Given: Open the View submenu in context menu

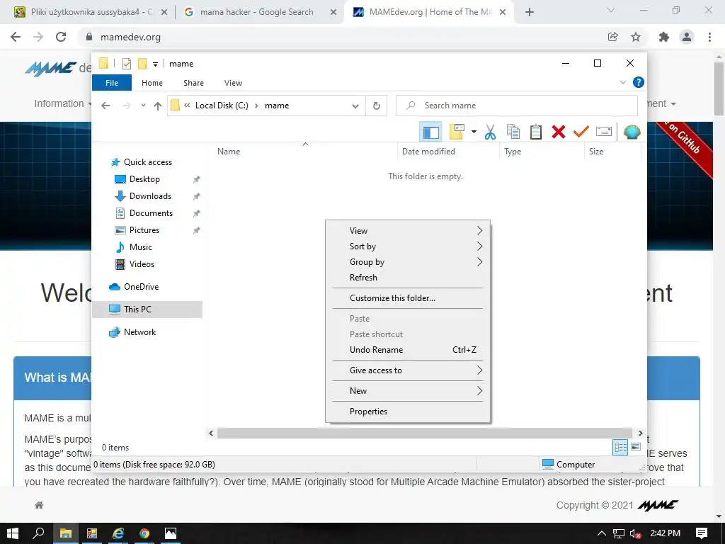Looking at the screenshot, I should click(408, 230).
